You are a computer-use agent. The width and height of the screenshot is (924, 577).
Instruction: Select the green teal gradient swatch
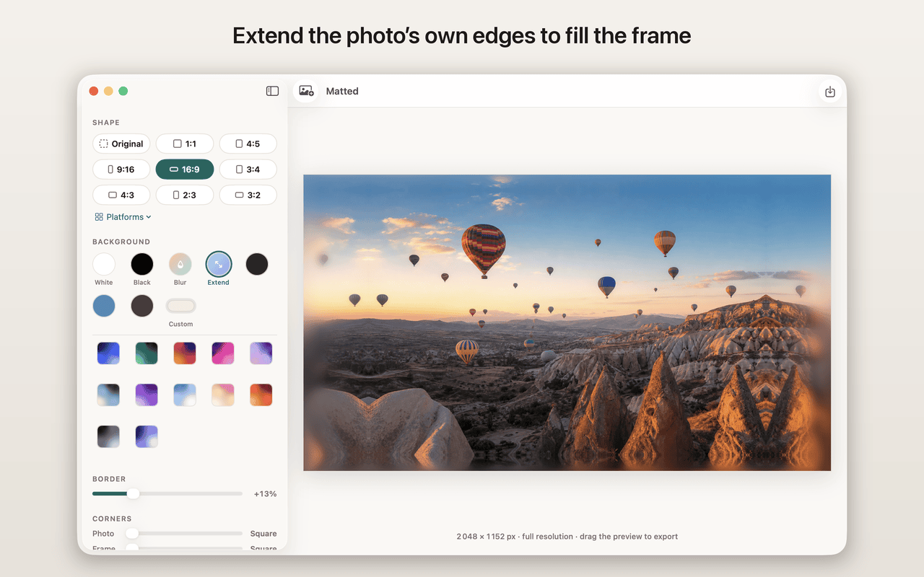tap(147, 353)
